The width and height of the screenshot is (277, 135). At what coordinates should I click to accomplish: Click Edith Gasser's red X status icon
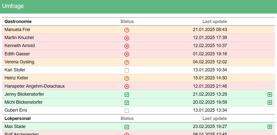pyautogui.click(x=127, y=54)
